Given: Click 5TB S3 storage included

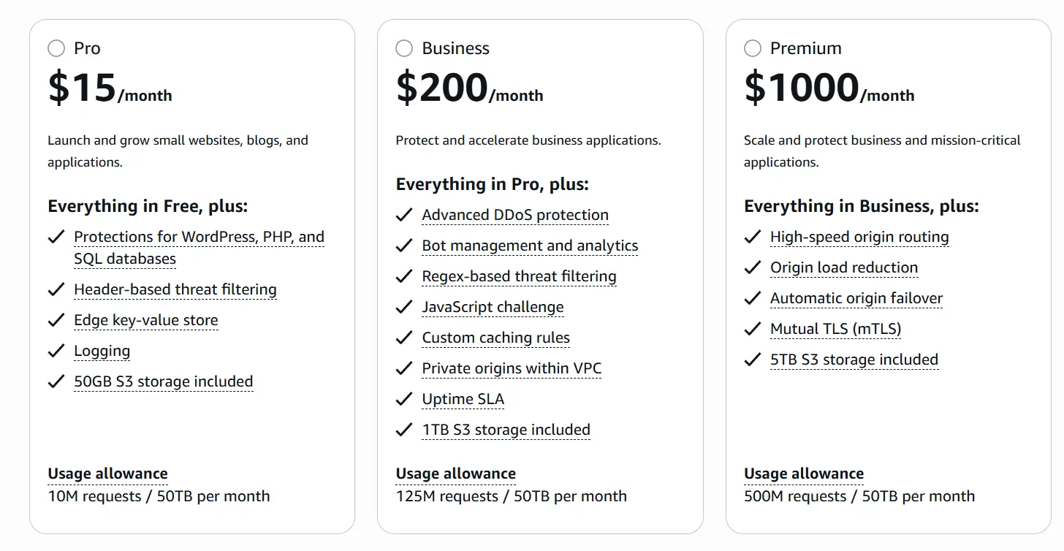Looking at the screenshot, I should pyautogui.click(x=854, y=360).
